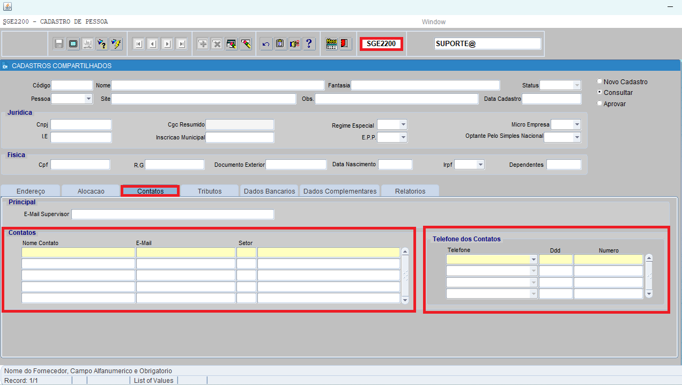Click the blue question mark Help icon

click(309, 44)
